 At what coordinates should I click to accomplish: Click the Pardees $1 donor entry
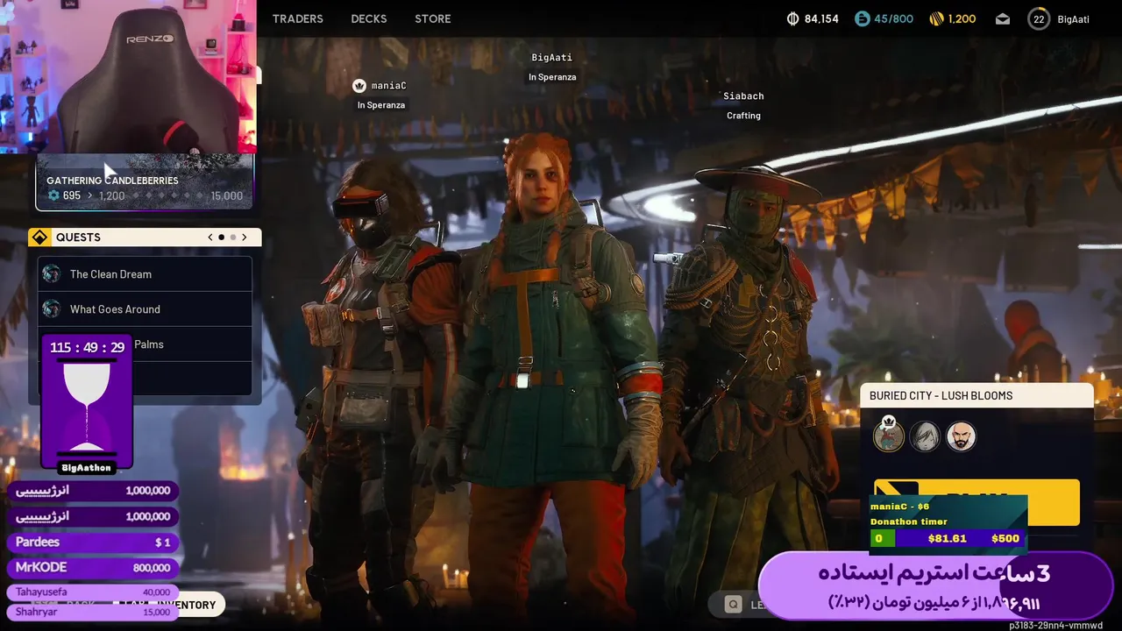click(x=93, y=542)
